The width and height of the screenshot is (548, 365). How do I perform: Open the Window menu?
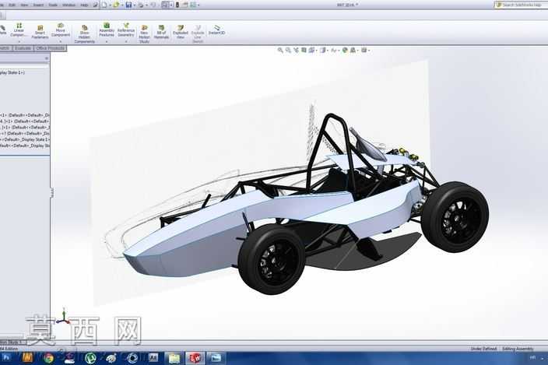68,5
